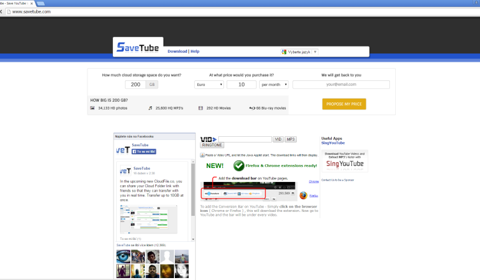Open the Euro currency dropdown
Screen dimensions: 480x280
pyautogui.click(x=209, y=85)
